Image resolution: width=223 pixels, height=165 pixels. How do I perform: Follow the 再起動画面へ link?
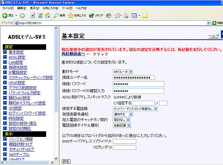[x=73, y=54]
